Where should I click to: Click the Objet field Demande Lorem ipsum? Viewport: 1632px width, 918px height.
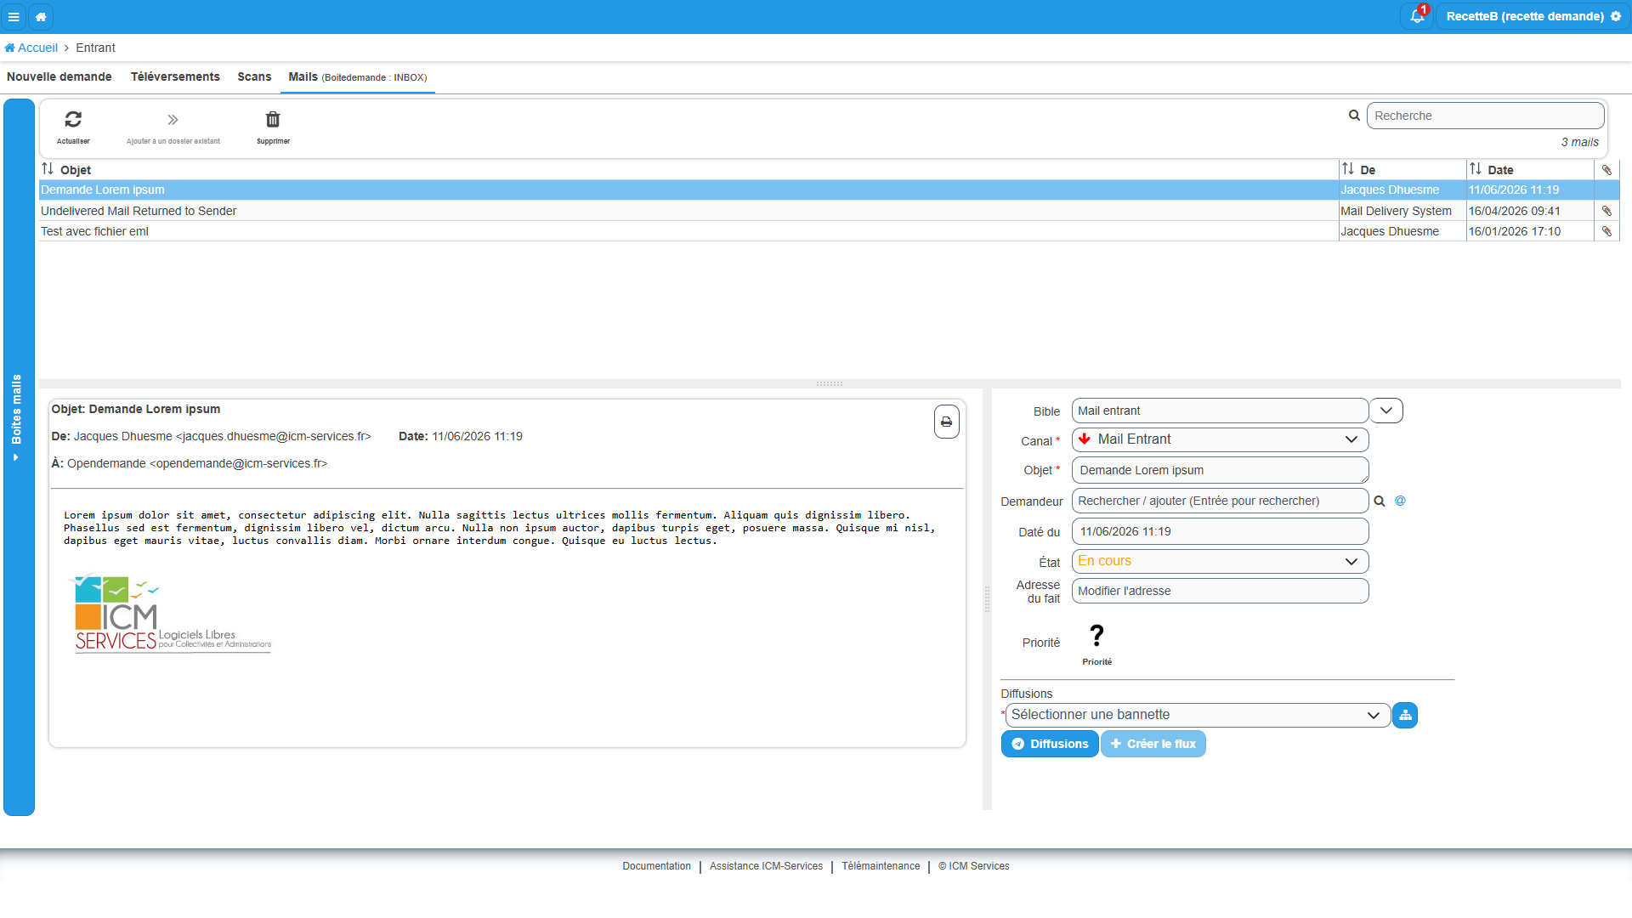1220,470
